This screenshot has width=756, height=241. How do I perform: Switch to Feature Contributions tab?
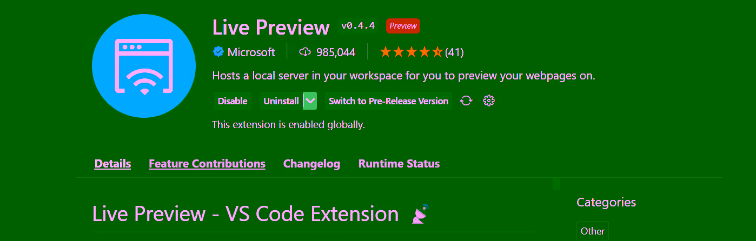pyautogui.click(x=207, y=163)
